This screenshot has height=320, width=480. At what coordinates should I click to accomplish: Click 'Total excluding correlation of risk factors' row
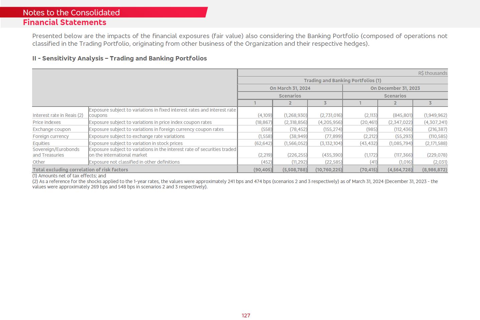click(80, 170)
